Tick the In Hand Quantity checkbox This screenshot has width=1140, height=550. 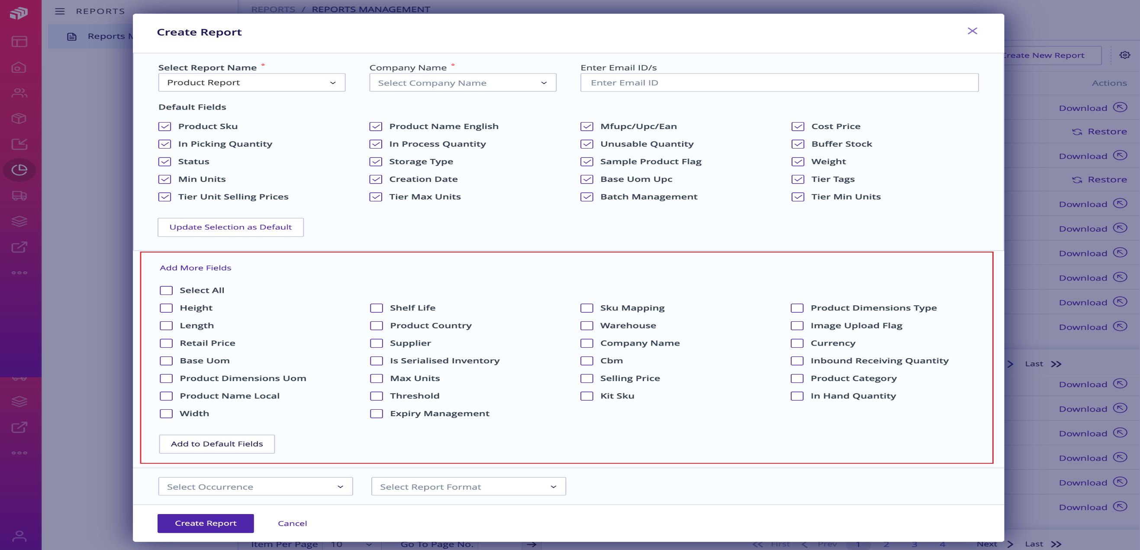pyautogui.click(x=797, y=396)
